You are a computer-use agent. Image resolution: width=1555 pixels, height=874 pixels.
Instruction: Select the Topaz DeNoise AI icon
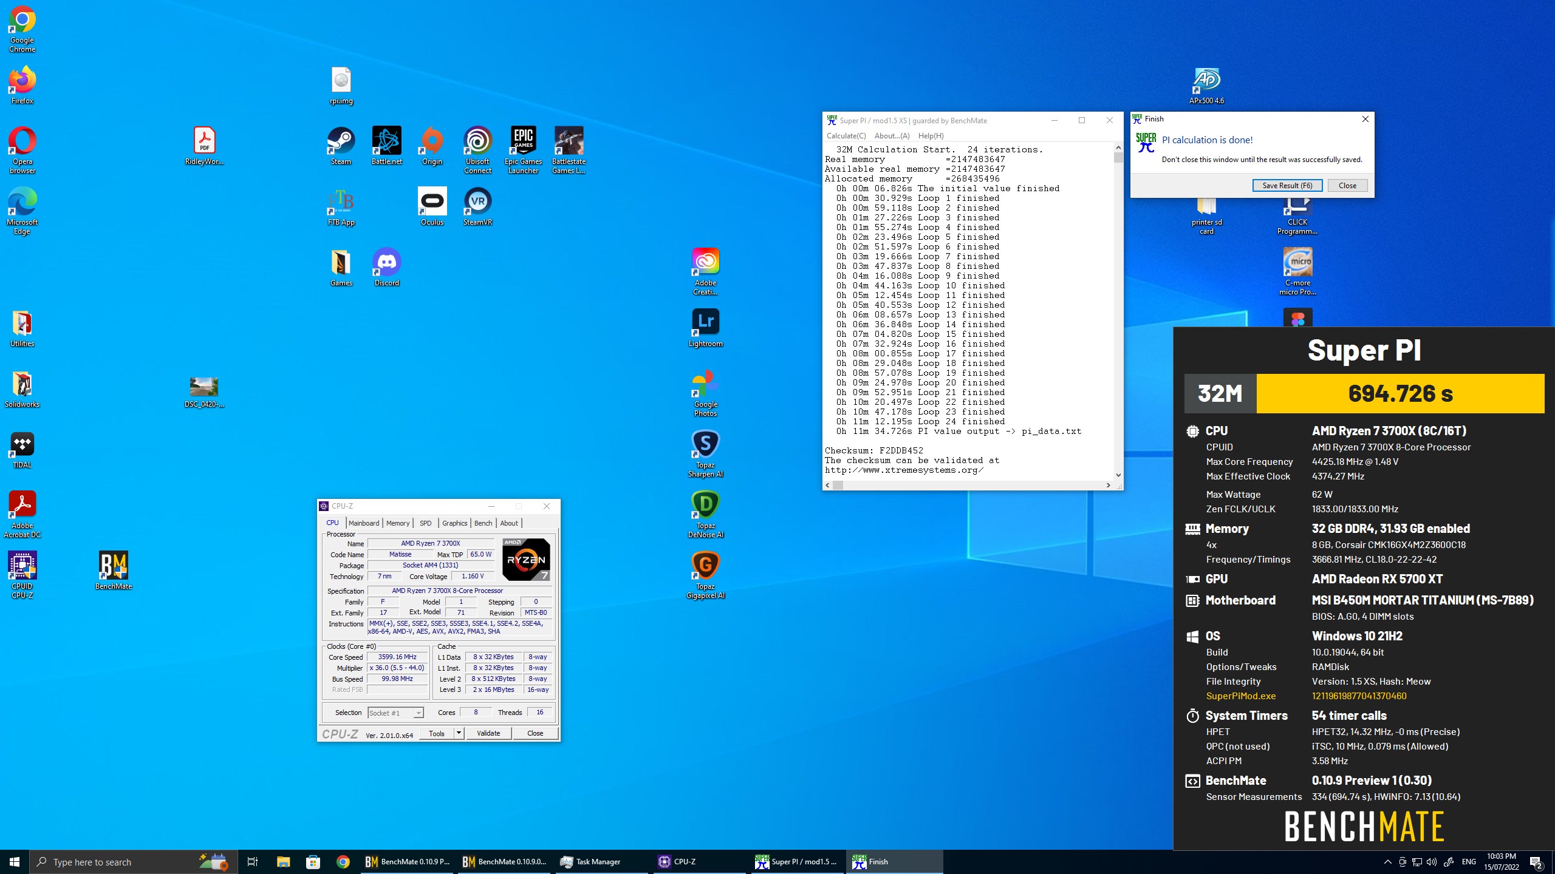coord(705,514)
